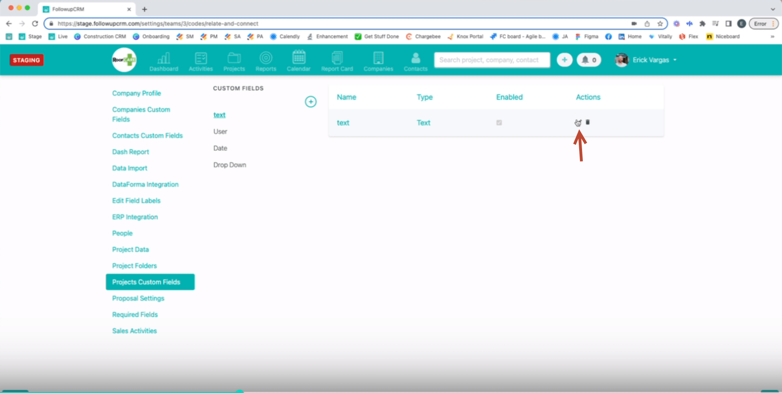Open Project Data settings

pos(130,249)
